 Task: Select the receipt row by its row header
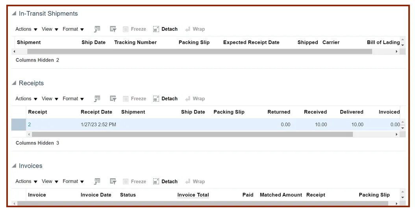click(x=19, y=124)
